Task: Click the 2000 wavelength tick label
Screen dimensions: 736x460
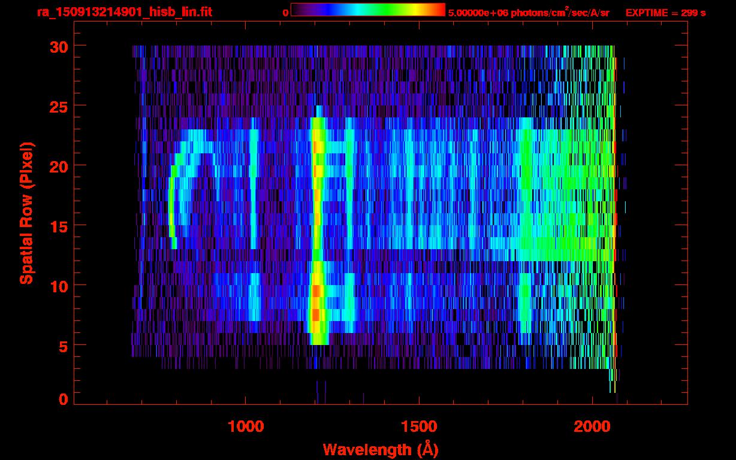Action: pos(593,426)
